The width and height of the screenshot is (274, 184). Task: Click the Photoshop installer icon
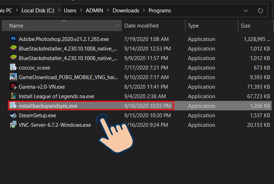point(13,39)
